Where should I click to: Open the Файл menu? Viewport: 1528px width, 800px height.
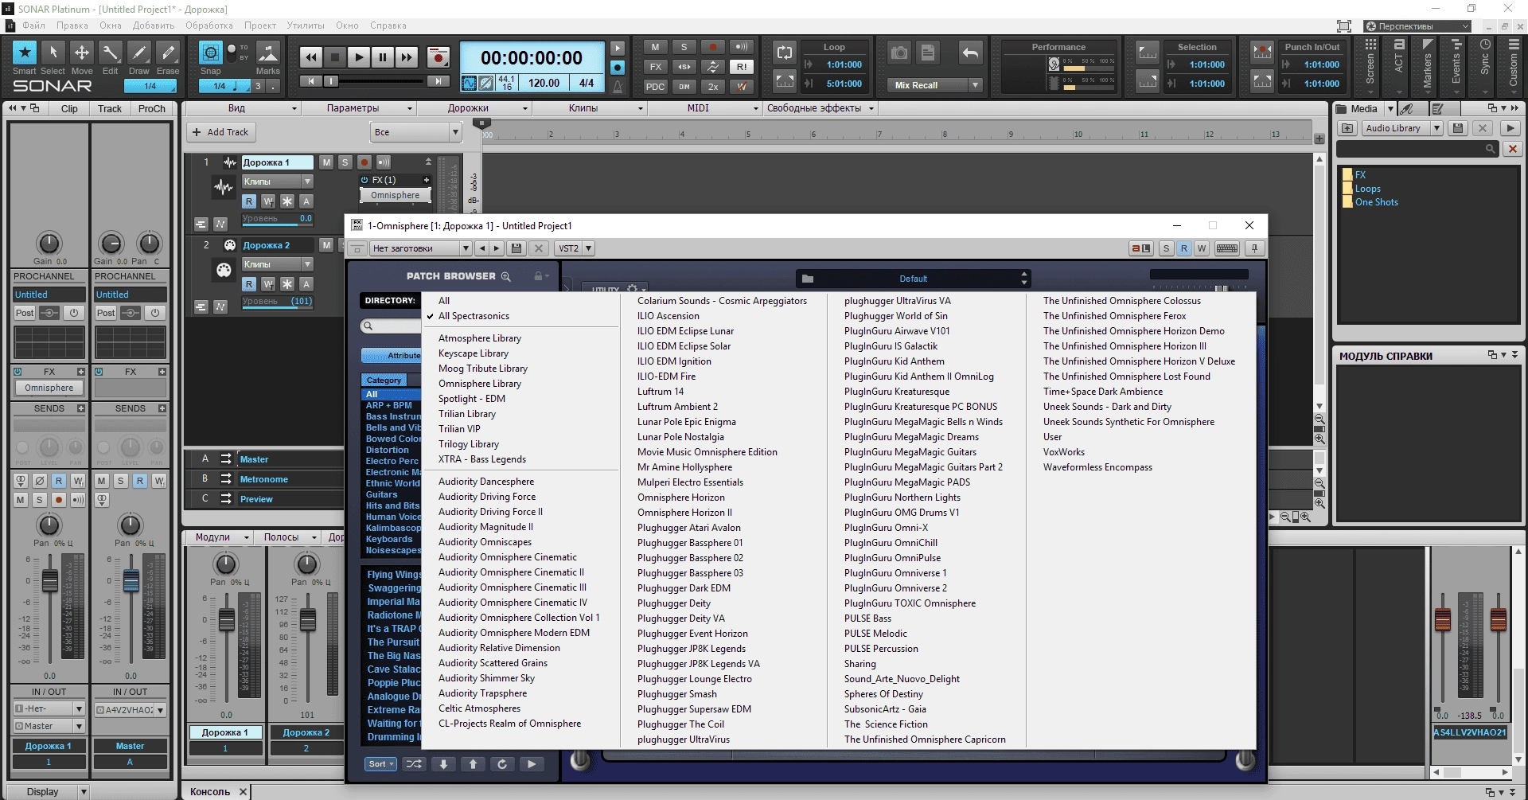coord(33,25)
